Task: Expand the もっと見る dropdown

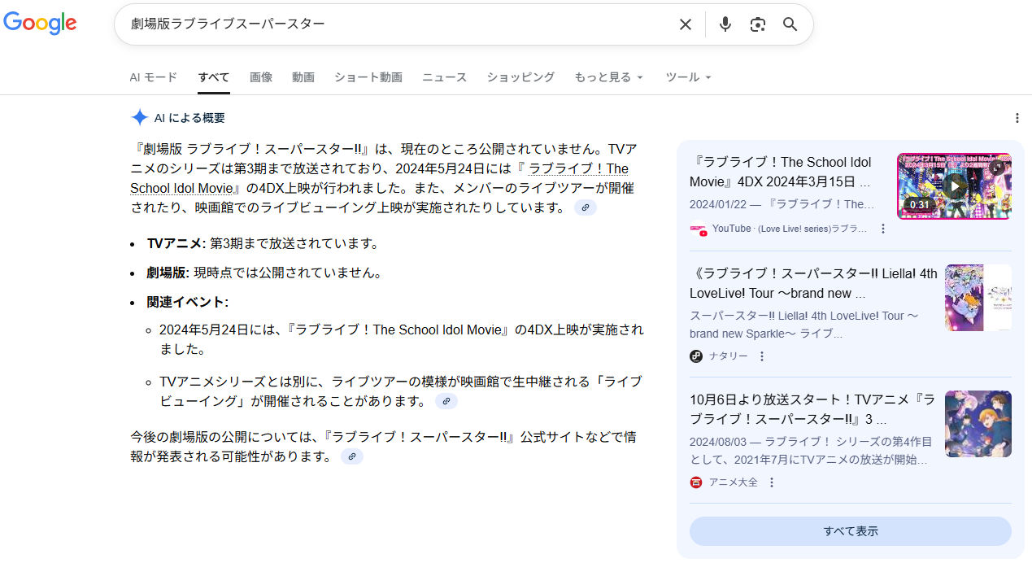Action: click(608, 77)
